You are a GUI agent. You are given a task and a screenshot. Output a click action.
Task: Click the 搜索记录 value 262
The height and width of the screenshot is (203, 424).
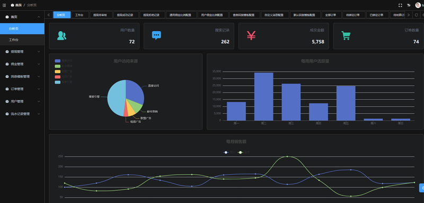point(225,42)
